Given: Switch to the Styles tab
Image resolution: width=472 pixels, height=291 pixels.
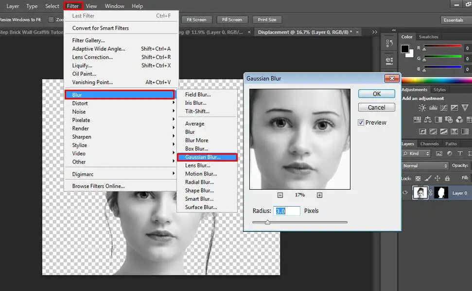Looking at the screenshot, I should pyautogui.click(x=439, y=90).
